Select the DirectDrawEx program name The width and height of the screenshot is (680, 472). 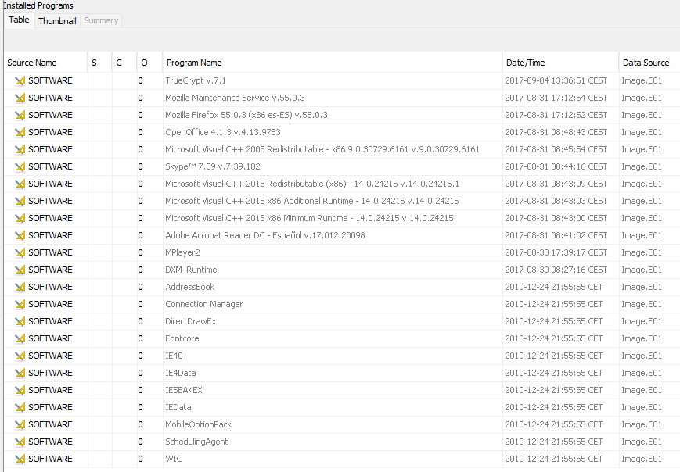point(191,321)
